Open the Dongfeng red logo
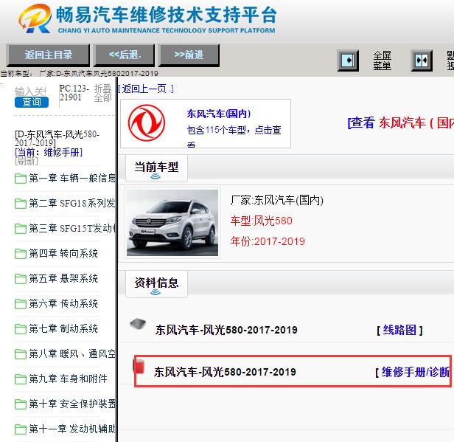454x442 pixels. pos(147,123)
